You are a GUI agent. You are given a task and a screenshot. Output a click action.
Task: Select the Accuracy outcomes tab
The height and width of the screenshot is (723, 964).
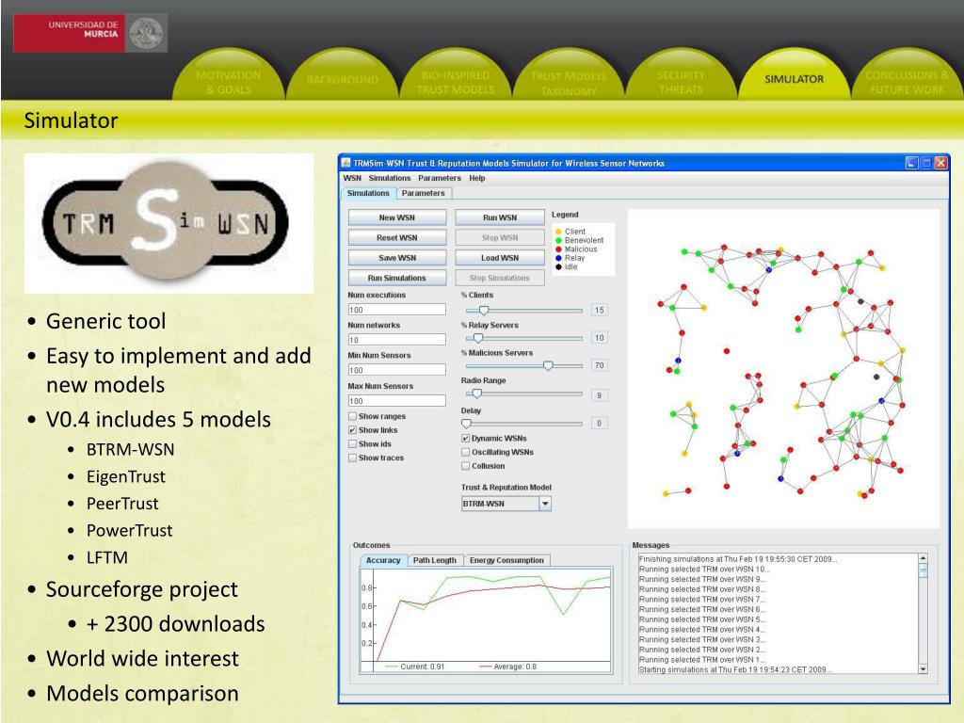(383, 561)
